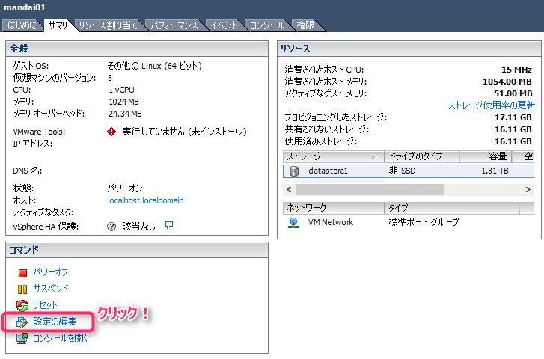Click the 設定の編集 link
The width and height of the screenshot is (544, 359).
55,322
